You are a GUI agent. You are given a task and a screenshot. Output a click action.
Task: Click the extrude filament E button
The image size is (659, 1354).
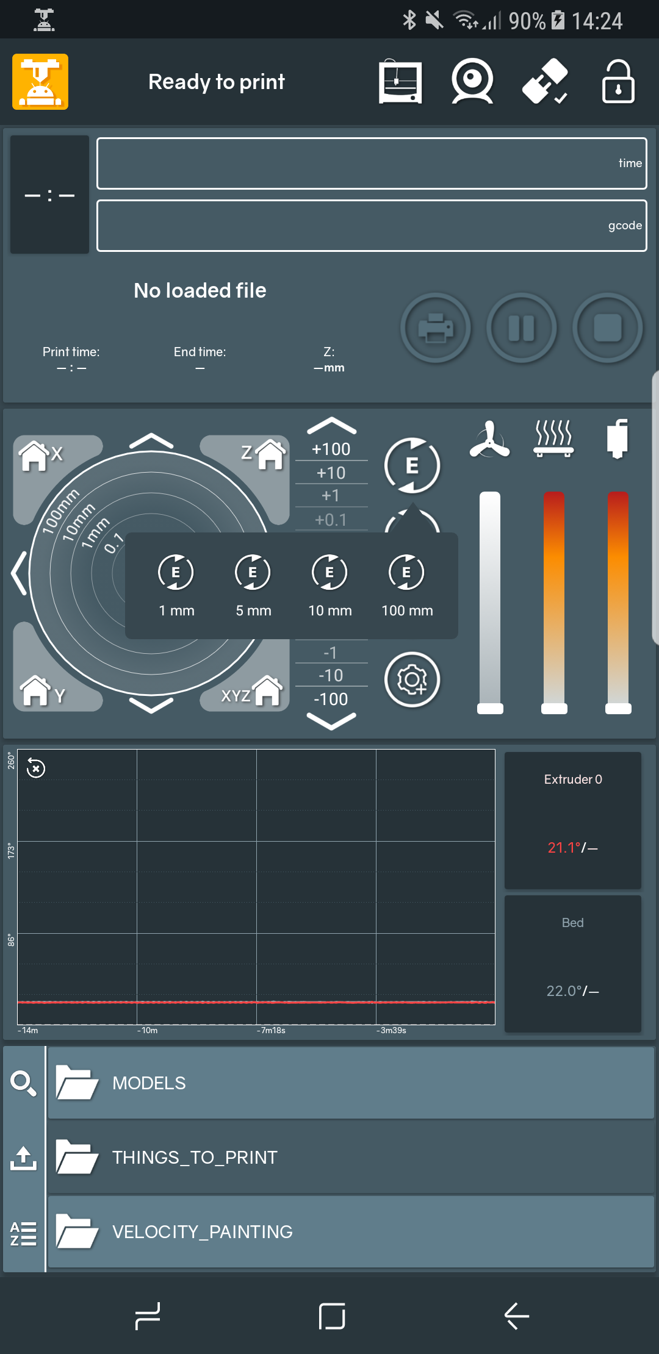(412, 465)
